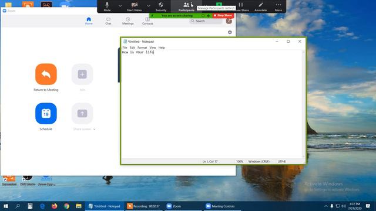
Task: Pause Share in meeting toolbar
Action: (241, 6)
